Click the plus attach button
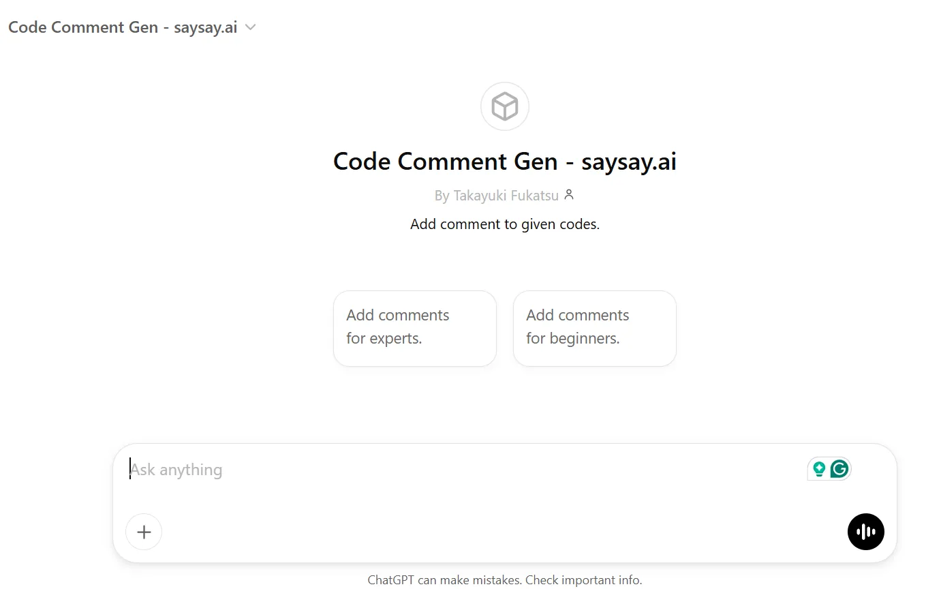 coord(144,532)
